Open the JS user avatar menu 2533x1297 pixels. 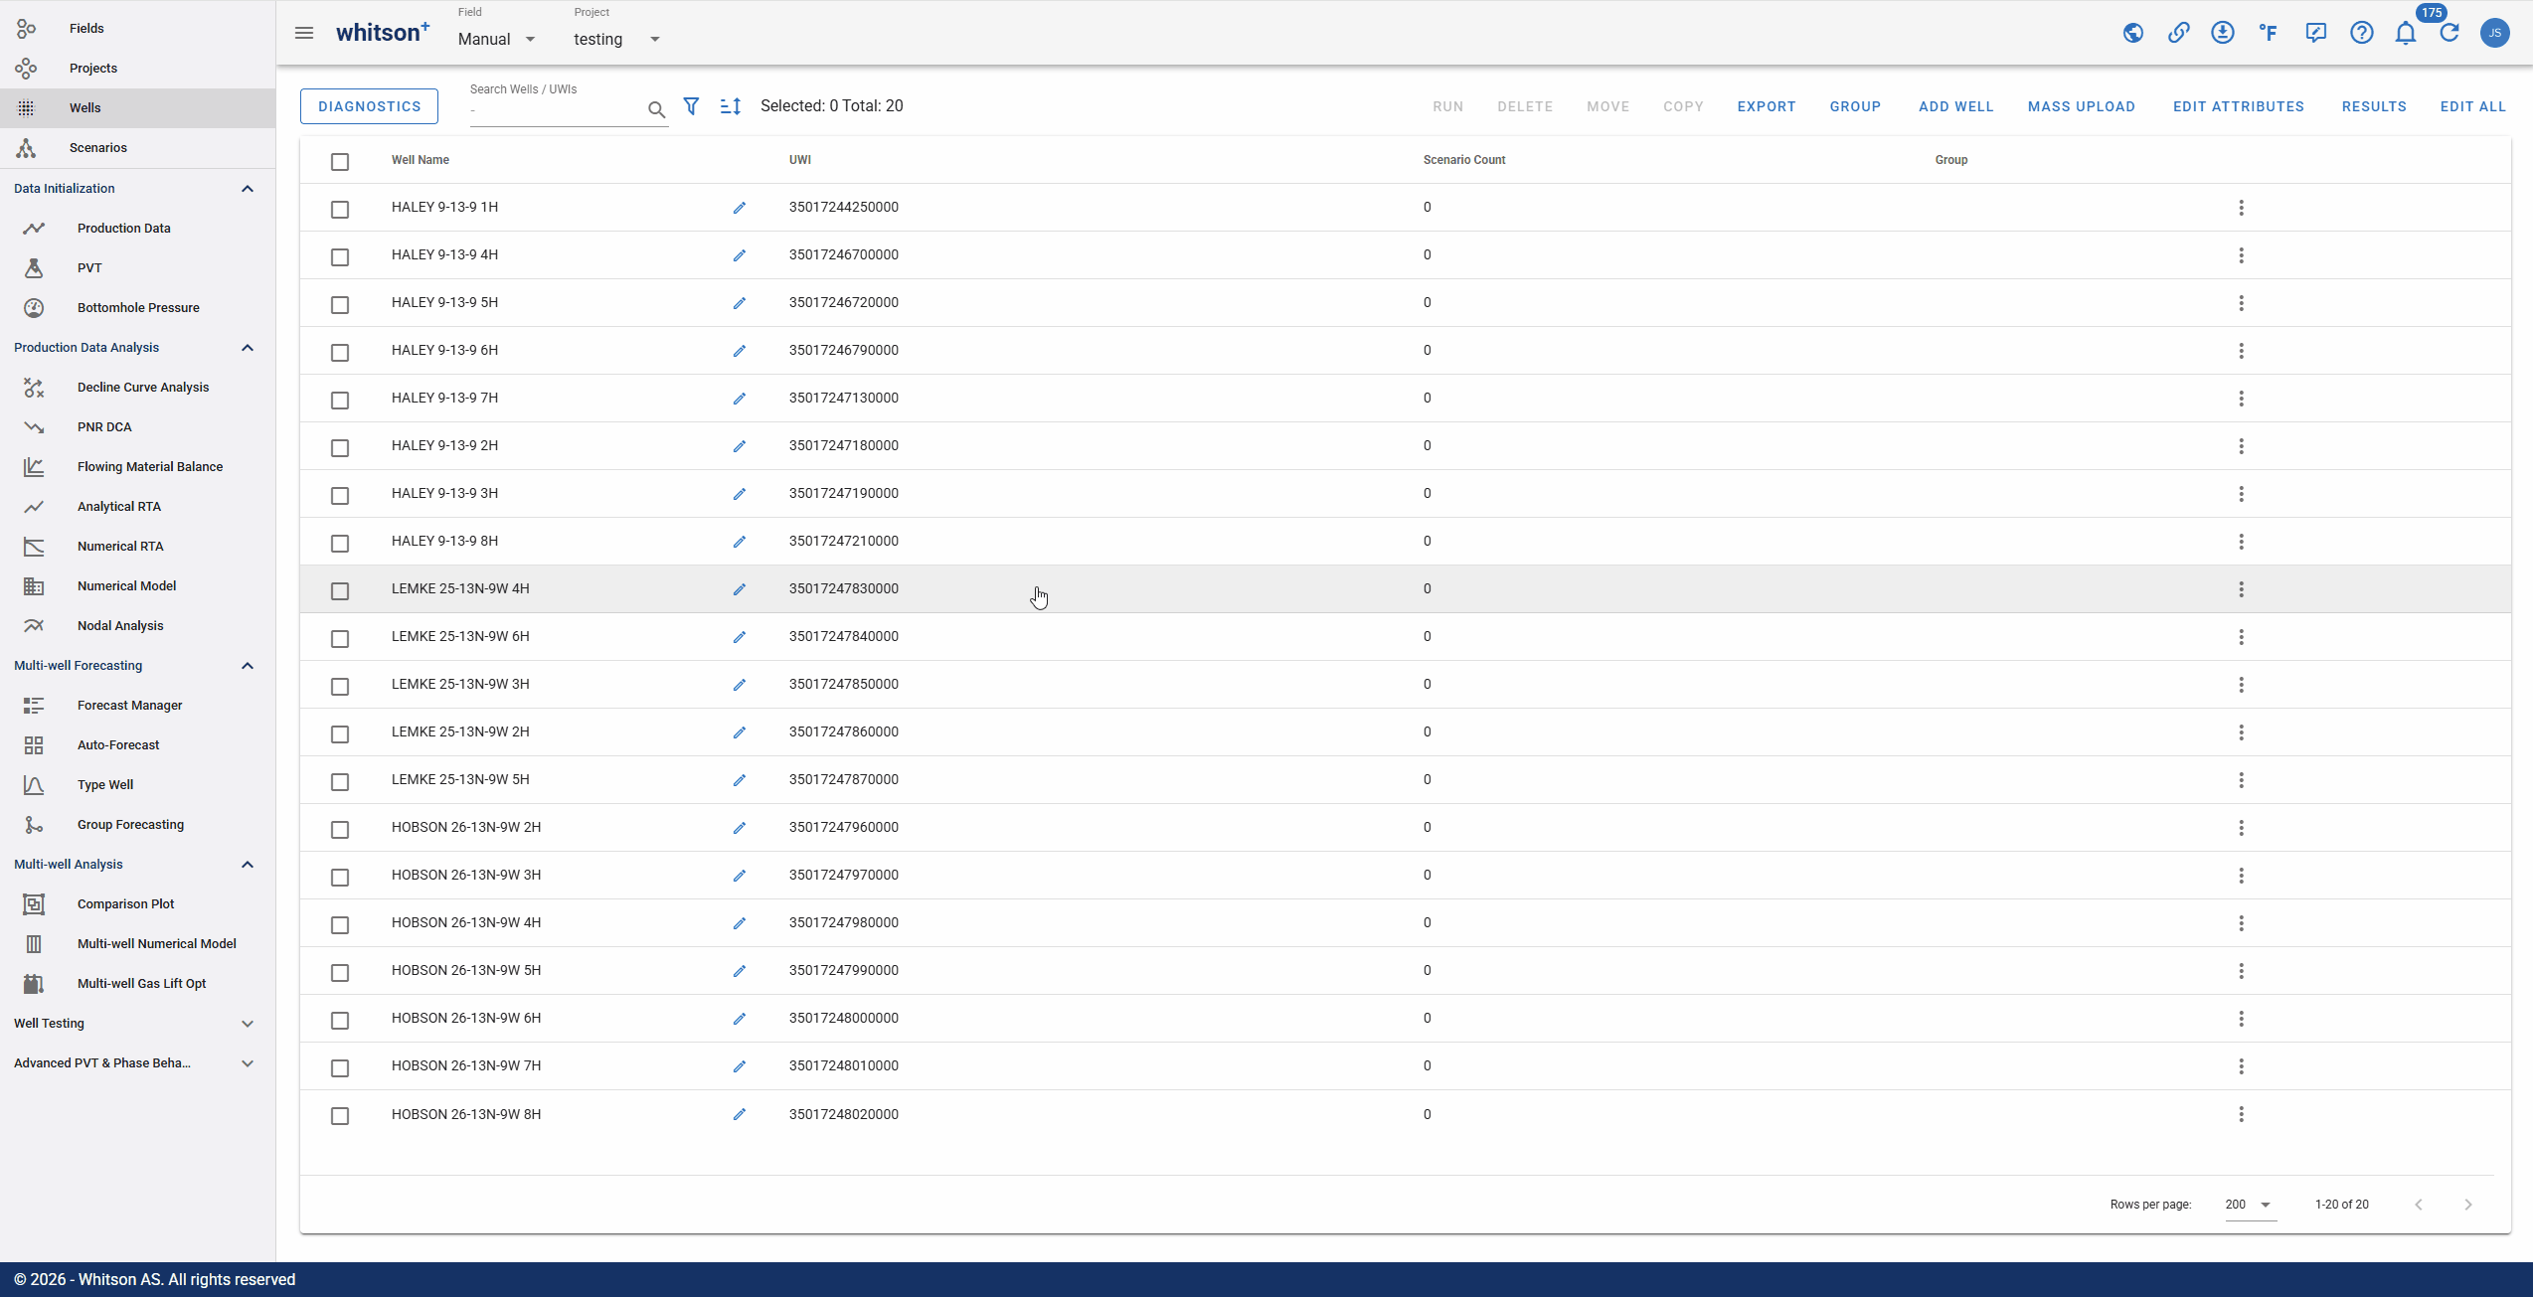pyautogui.click(x=2495, y=33)
